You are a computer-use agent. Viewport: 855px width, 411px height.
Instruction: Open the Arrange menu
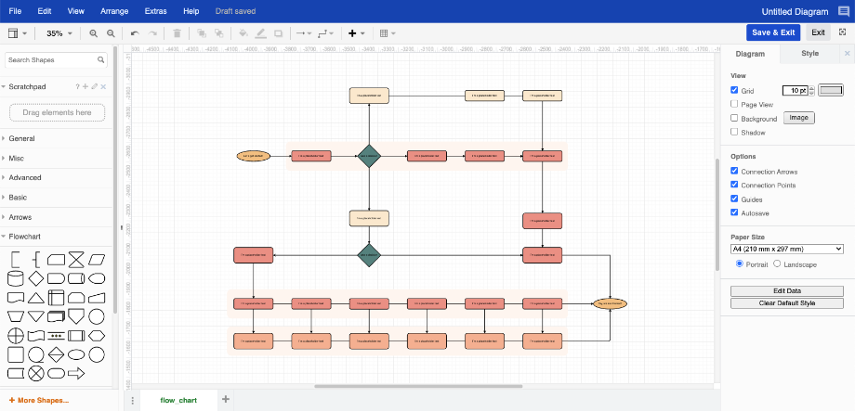[x=114, y=11]
